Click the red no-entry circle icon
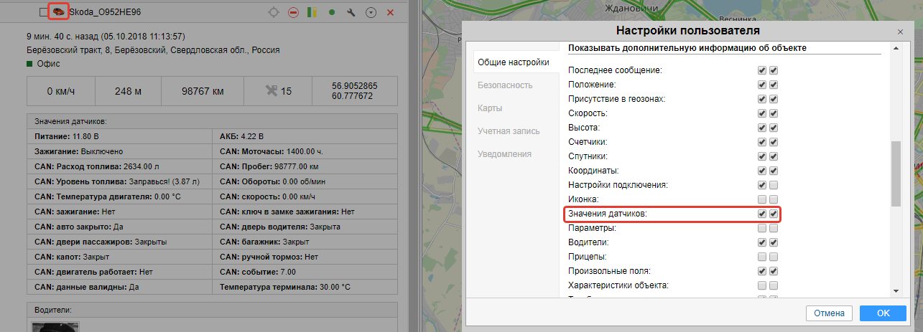Viewport: 923px width, 332px height. coord(293,12)
